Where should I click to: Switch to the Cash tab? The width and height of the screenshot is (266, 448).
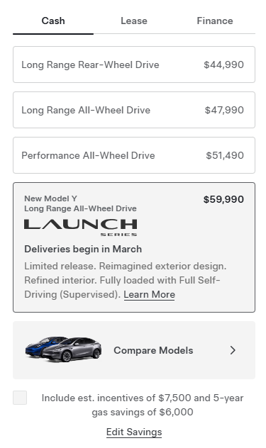click(x=53, y=21)
